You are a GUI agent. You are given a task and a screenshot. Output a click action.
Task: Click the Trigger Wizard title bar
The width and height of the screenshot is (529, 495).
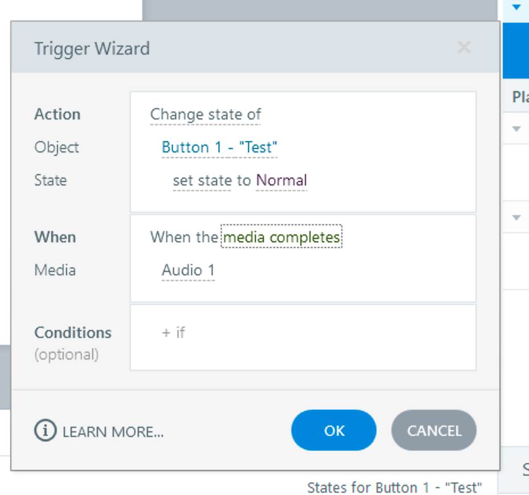(228, 48)
